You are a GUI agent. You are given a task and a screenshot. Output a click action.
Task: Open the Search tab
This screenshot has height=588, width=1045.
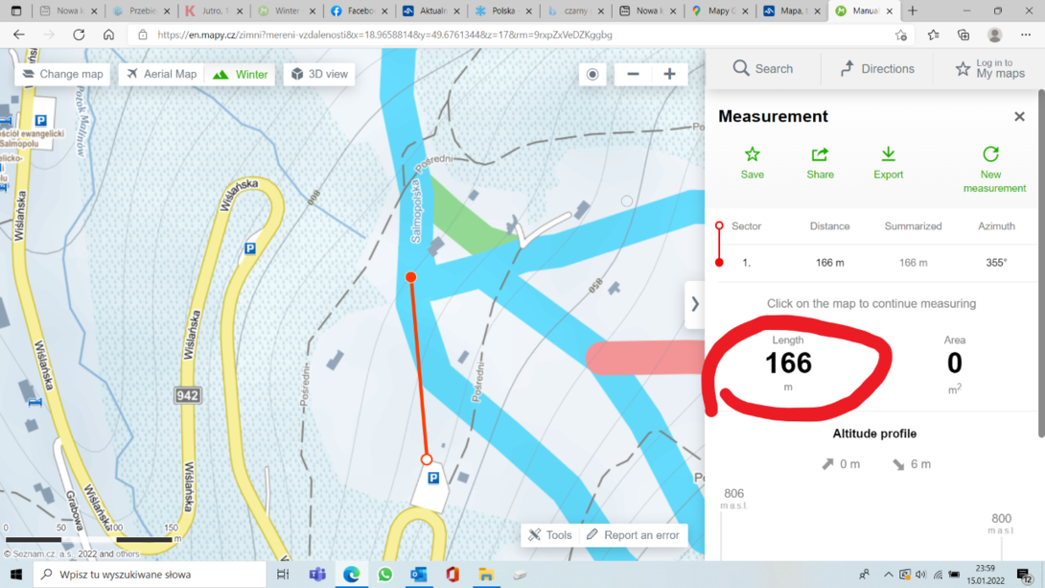point(763,69)
